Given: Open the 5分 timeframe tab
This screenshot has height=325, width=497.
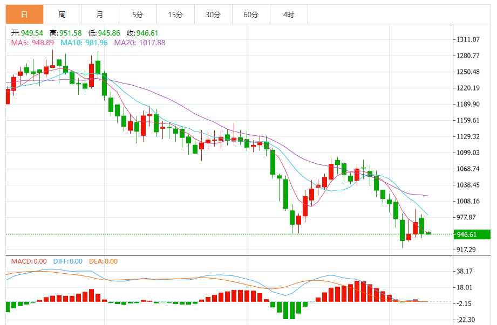Looking at the screenshot, I should [138, 14].
